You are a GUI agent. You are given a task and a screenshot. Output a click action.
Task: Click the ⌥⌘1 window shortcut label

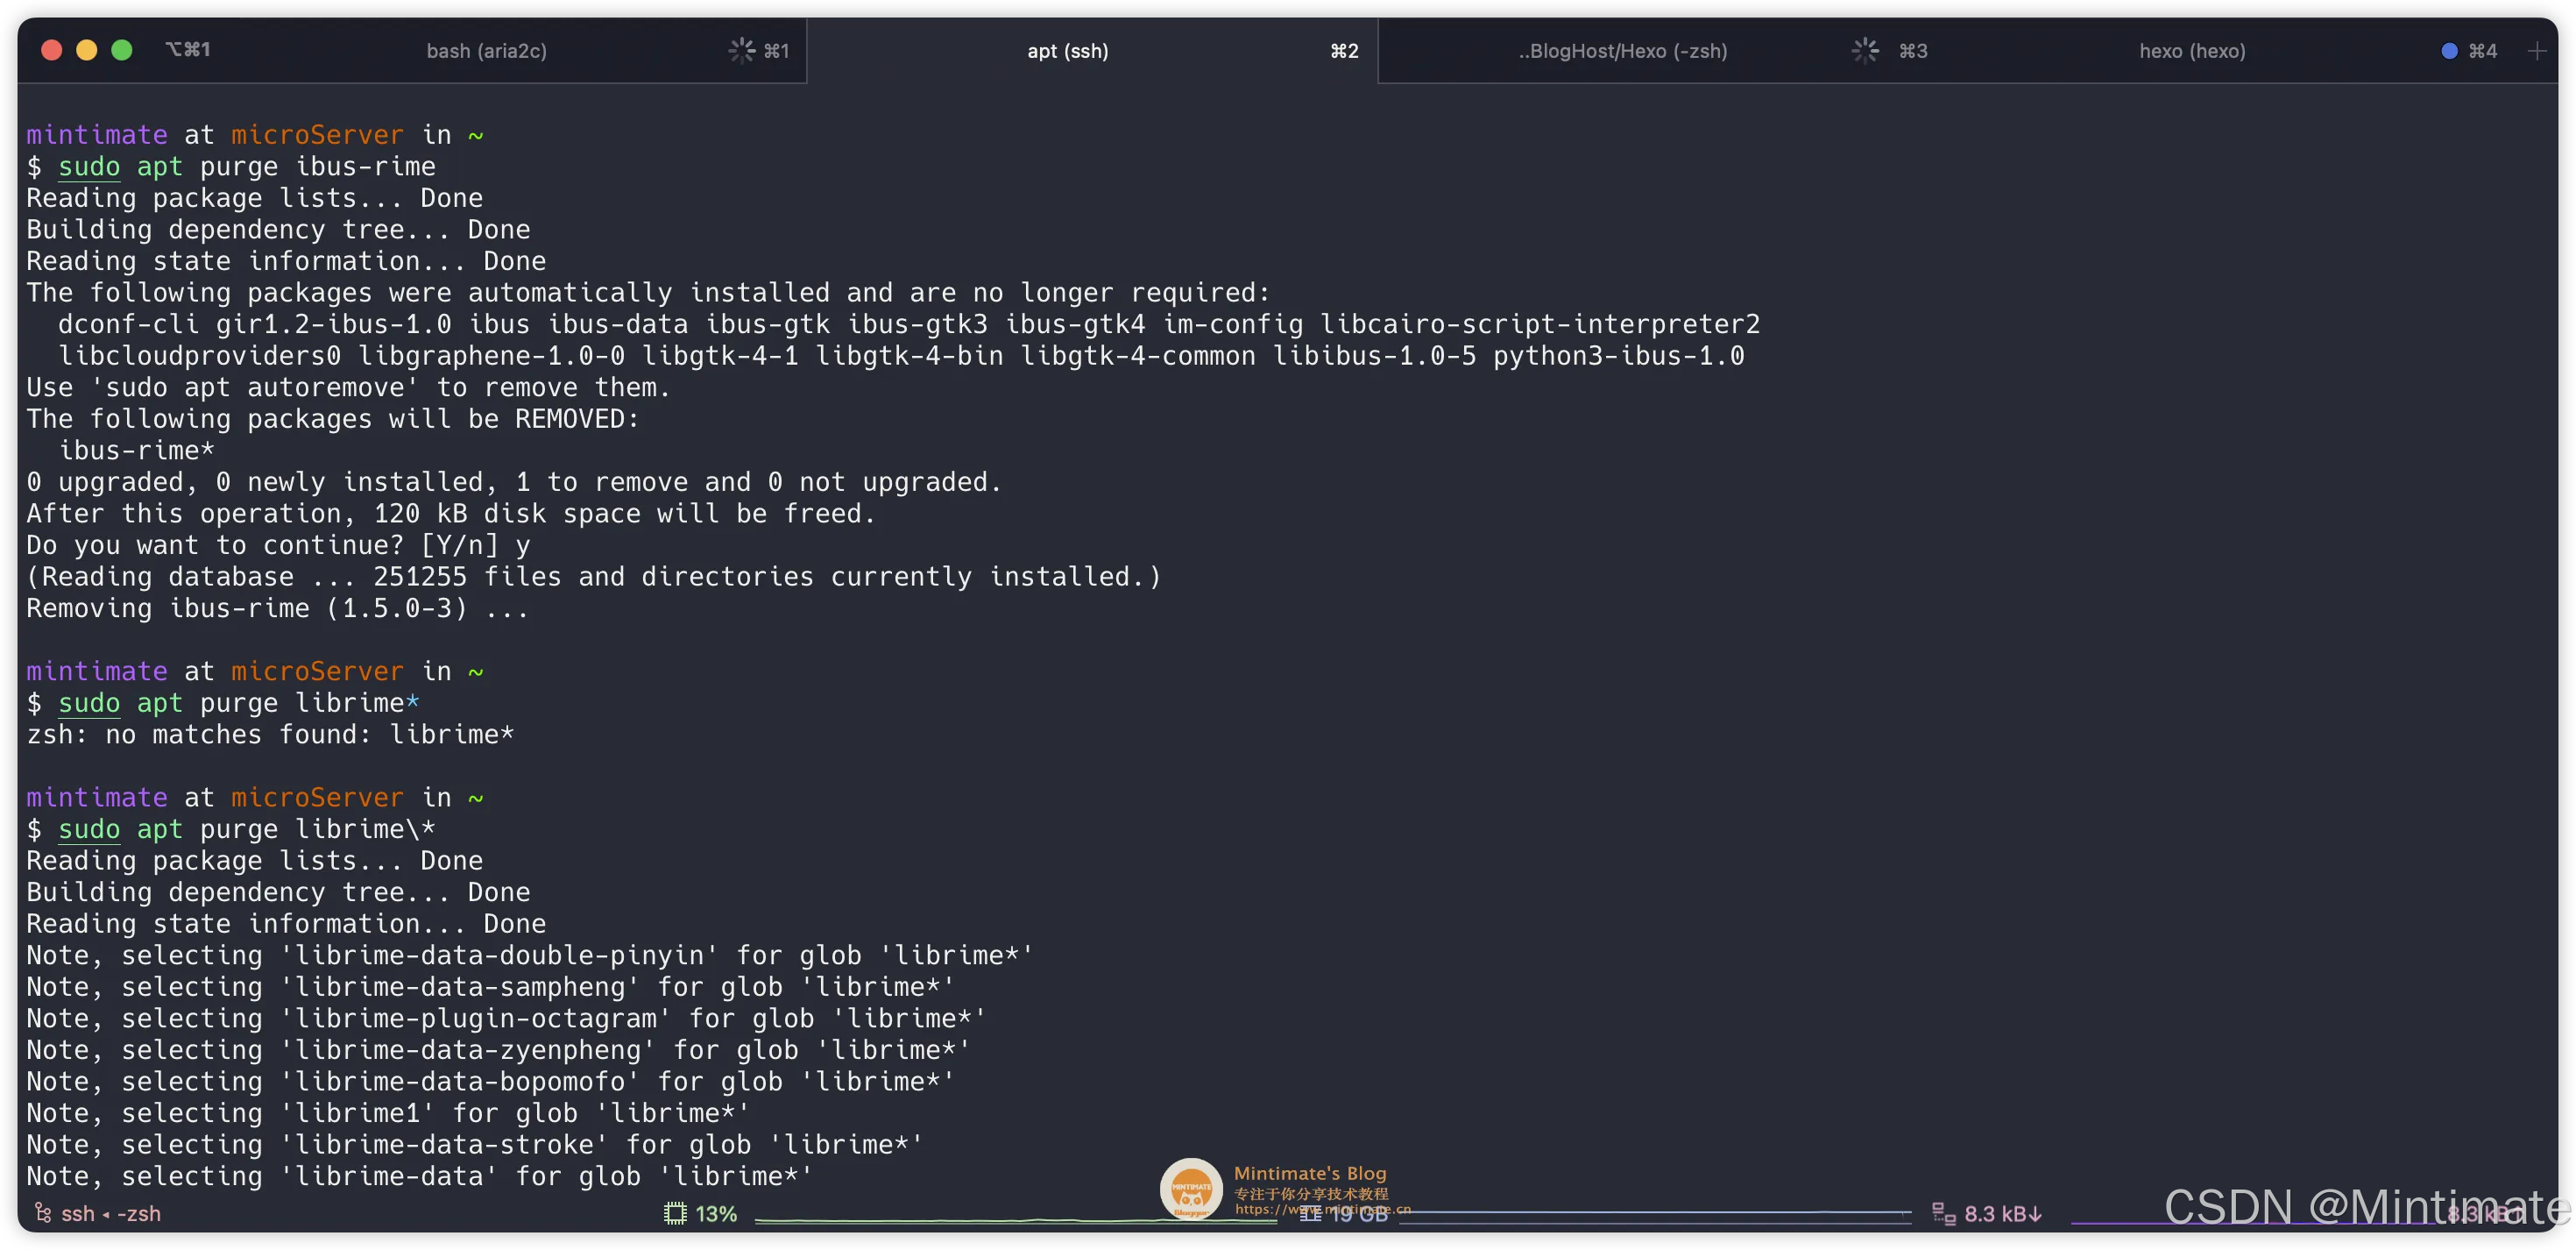tap(187, 49)
